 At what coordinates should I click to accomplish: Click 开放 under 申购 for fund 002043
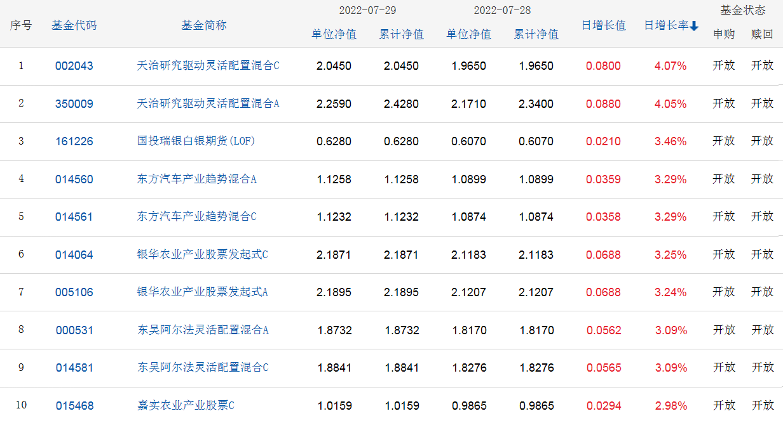pos(724,65)
